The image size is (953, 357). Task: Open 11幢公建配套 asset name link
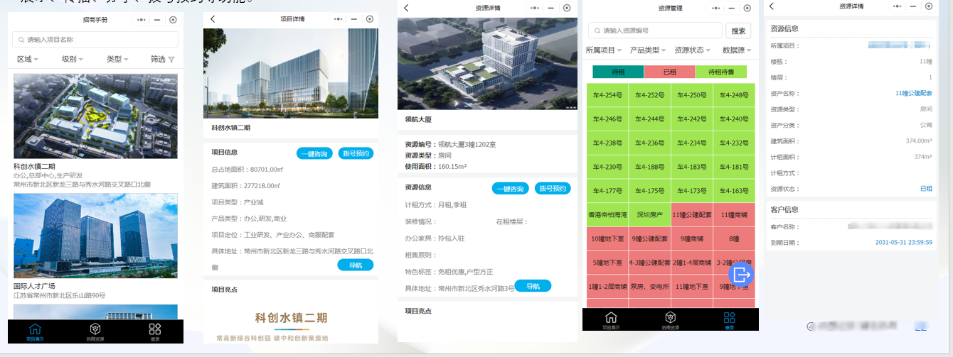913,94
